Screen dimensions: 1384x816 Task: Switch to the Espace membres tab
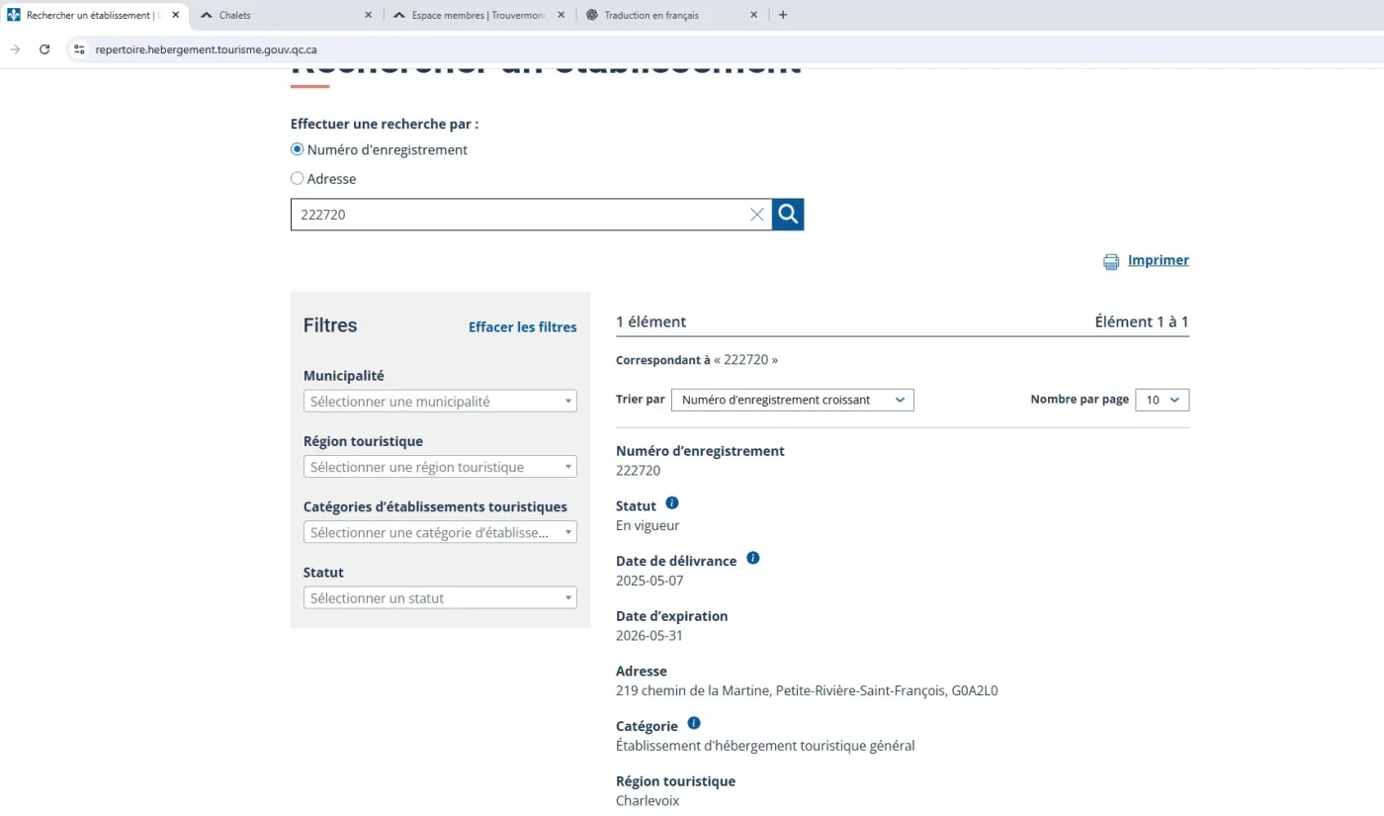pyautogui.click(x=479, y=15)
